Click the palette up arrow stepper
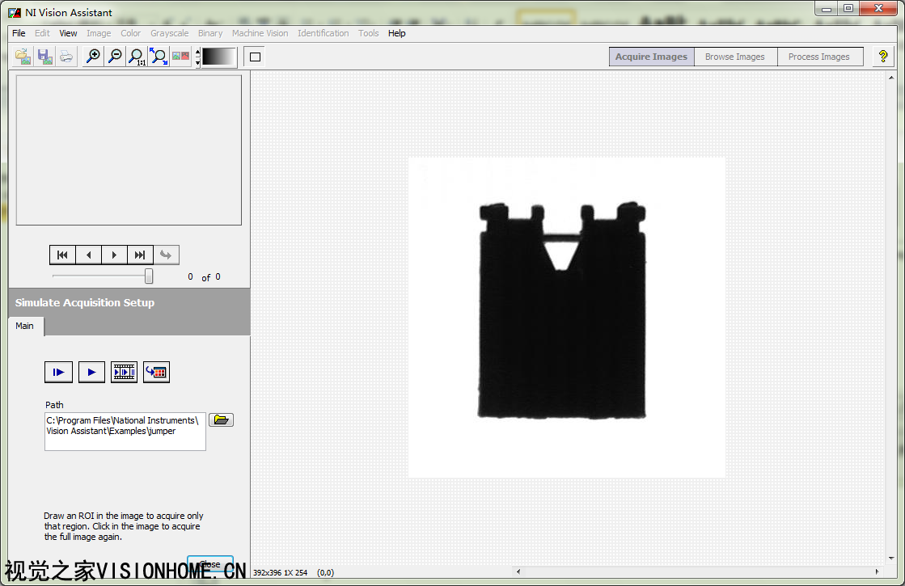This screenshot has width=905, height=586. [198, 52]
